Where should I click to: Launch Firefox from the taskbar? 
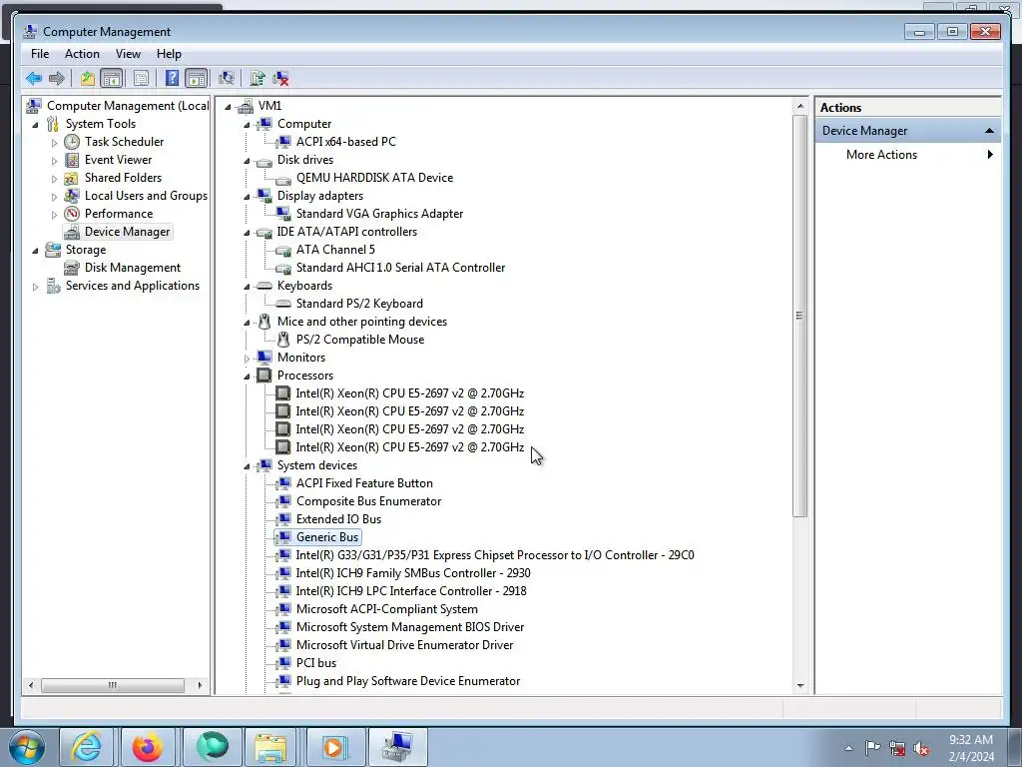pyautogui.click(x=148, y=747)
